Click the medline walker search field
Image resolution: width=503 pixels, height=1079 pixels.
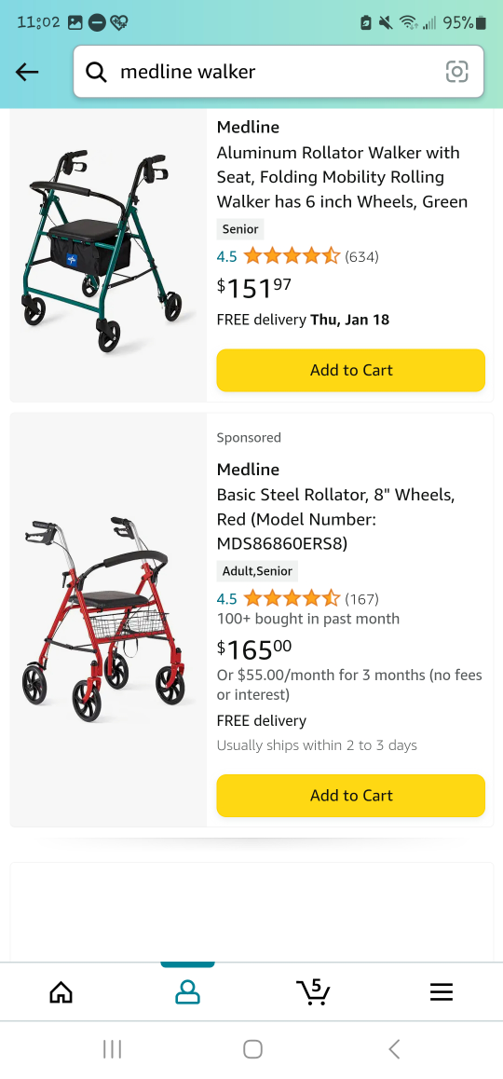279,72
